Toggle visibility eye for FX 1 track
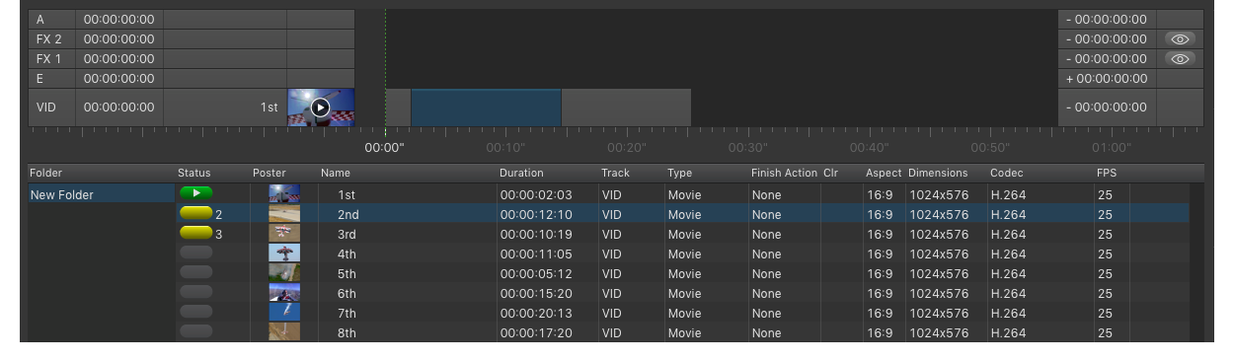 [x=1180, y=59]
